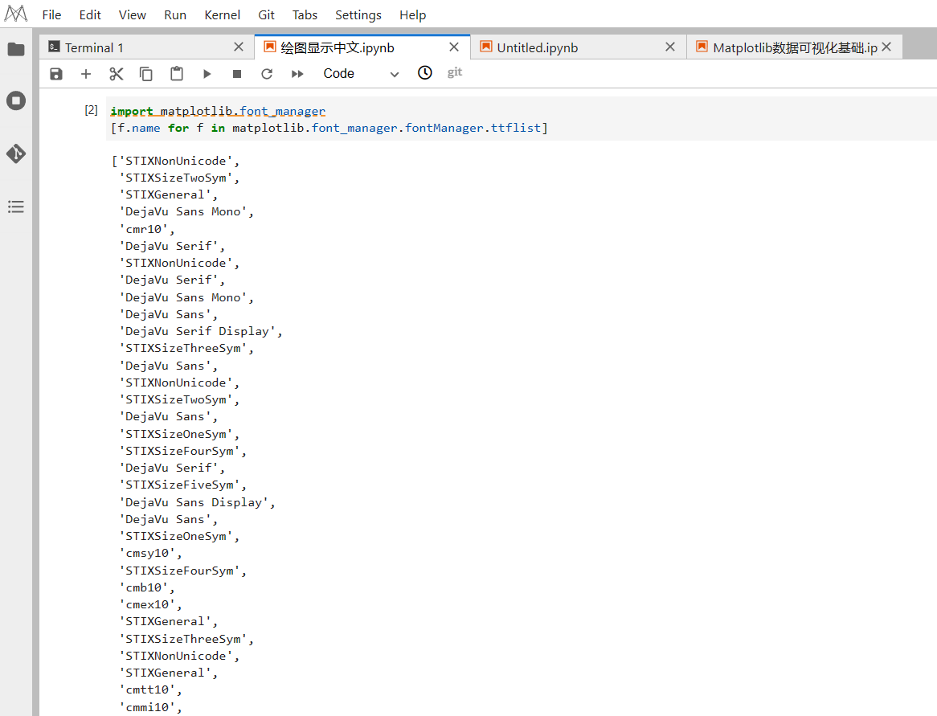Click the 'cmex10' output entry
The height and width of the screenshot is (716, 937).
coord(150,604)
